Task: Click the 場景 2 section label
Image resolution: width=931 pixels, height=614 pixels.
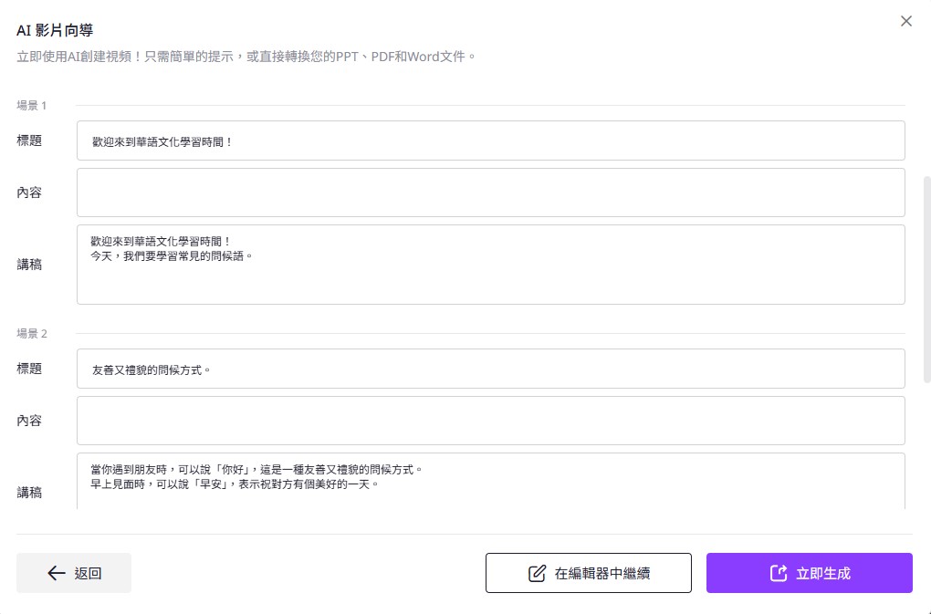Action: pos(31,333)
